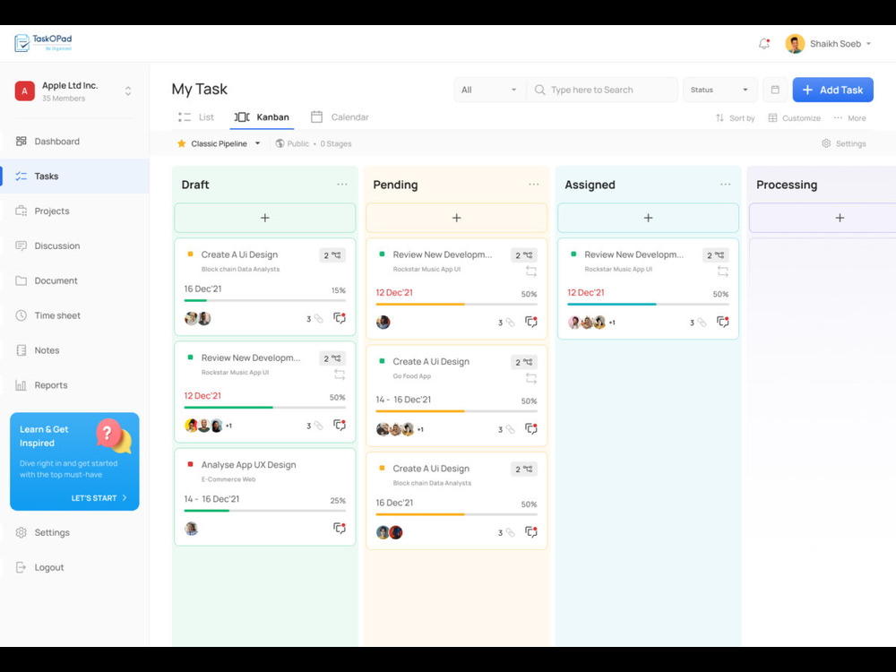Click subtask badge on Assigned Review New Developm card
Screen dimensions: 896x672
[716, 254]
